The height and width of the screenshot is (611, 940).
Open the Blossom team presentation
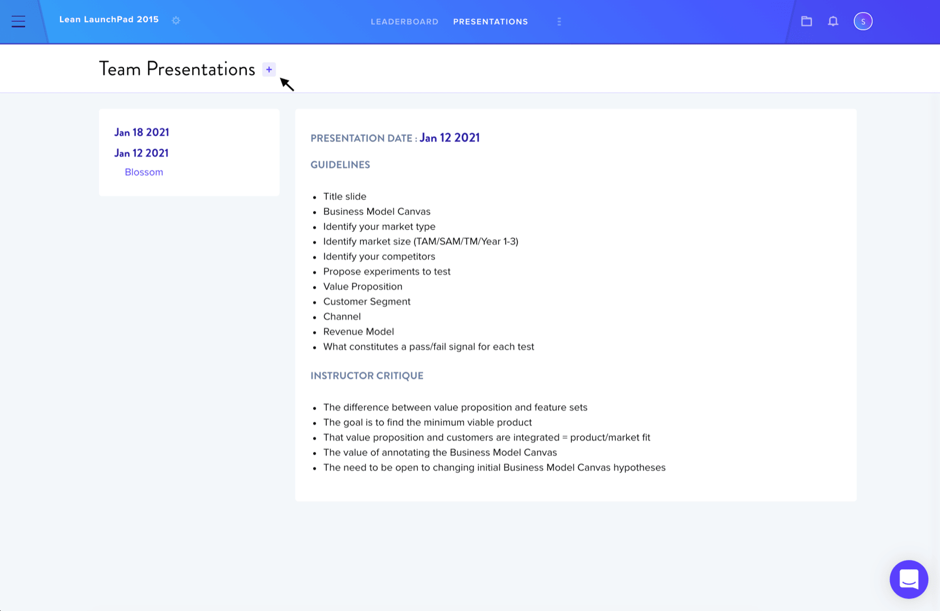[144, 172]
